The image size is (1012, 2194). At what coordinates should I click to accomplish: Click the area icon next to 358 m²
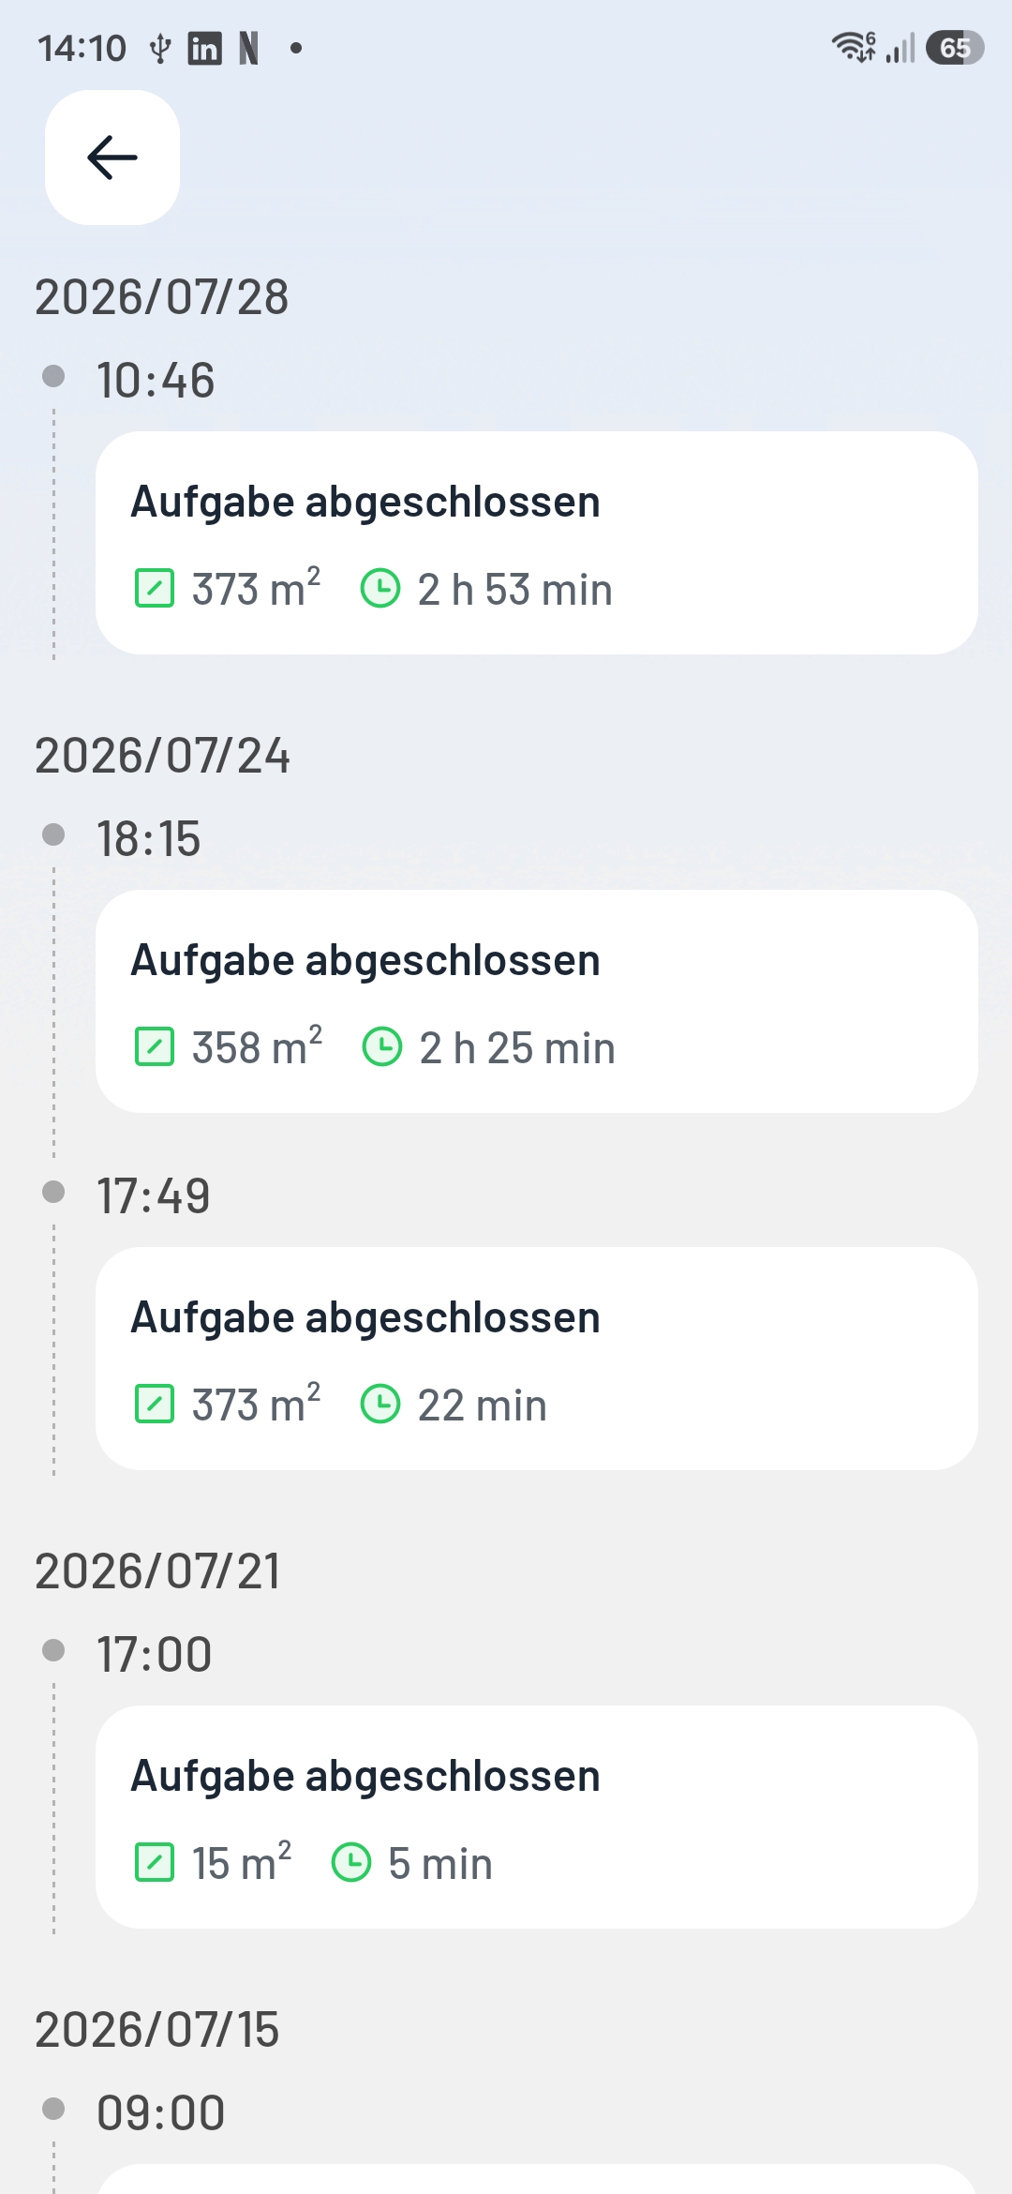click(x=155, y=1047)
